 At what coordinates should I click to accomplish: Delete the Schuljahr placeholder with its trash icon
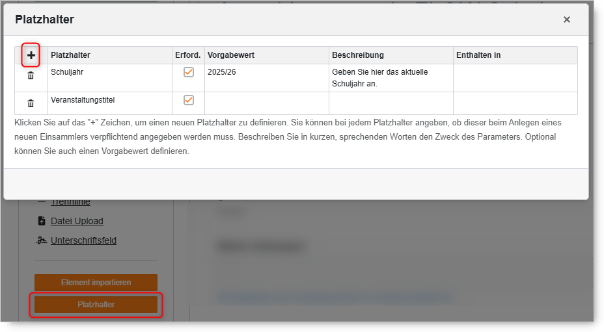click(31, 76)
